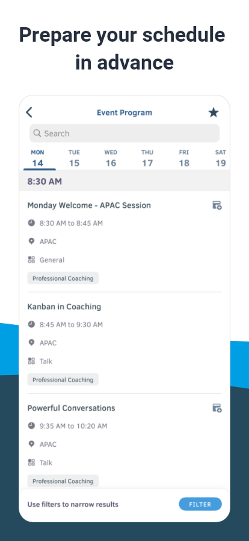Screen dimensions: 249x541
Task: Click the Search input field
Action: pyautogui.click(x=129, y=133)
